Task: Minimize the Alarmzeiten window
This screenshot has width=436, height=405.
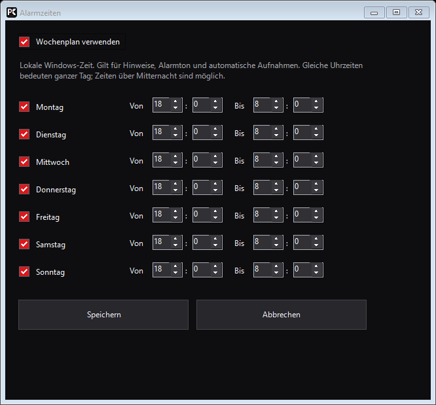Action: coord(374,12)
